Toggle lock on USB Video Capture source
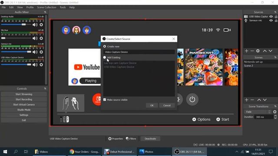The image size is (278, 156). tap(276, 16)
